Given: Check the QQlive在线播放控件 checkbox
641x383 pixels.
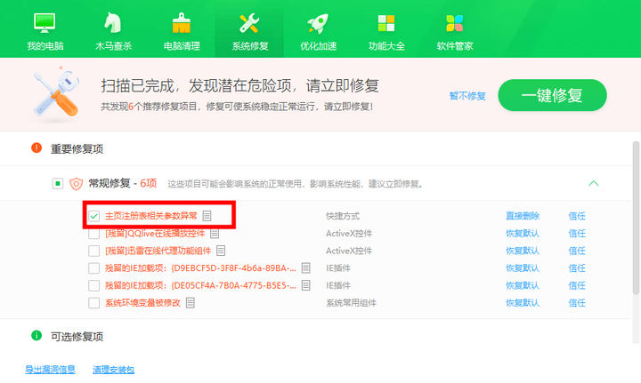Looking at the screenshot, I should [94, 234].
